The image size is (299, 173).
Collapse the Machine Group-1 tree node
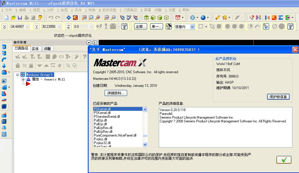(x=18, y=75)
